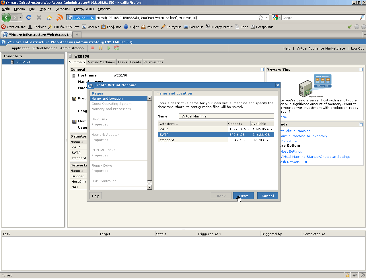Bookmark page with star icon
366x279 pixels.
tap(261, 17)
